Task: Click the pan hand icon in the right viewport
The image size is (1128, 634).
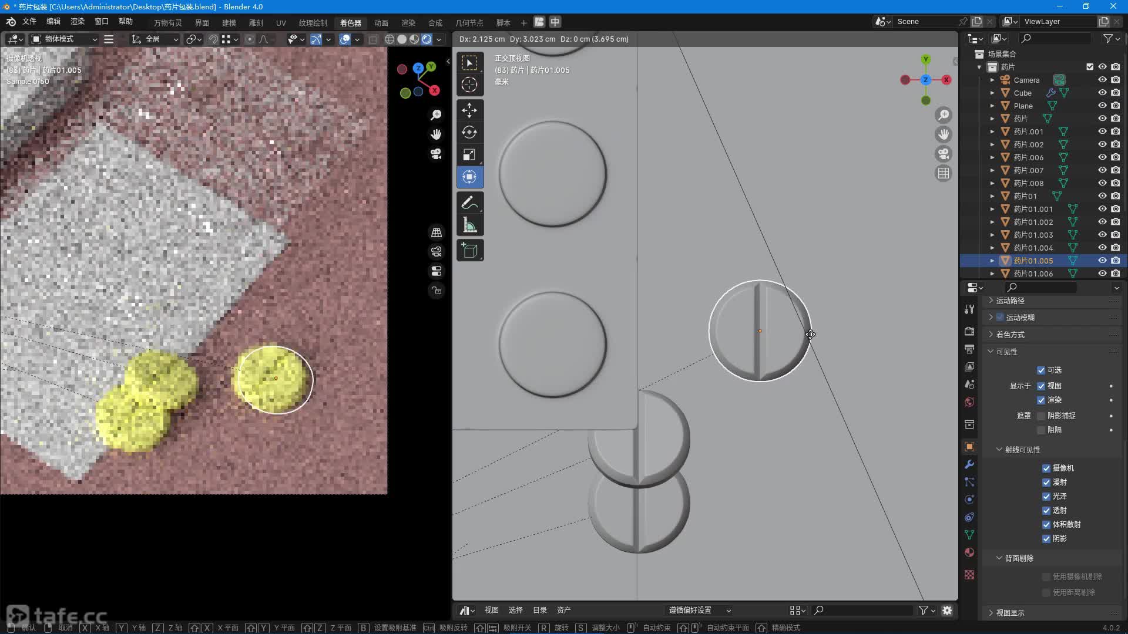Action: pos(944,134)
